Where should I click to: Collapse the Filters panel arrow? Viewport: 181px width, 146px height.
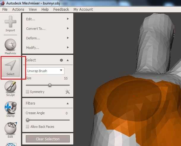coord(68,103)
